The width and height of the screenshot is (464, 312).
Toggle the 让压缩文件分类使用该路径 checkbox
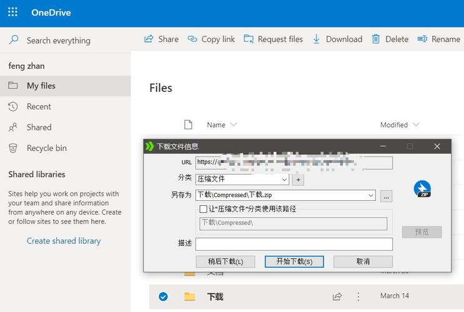(x=204, y=209)
